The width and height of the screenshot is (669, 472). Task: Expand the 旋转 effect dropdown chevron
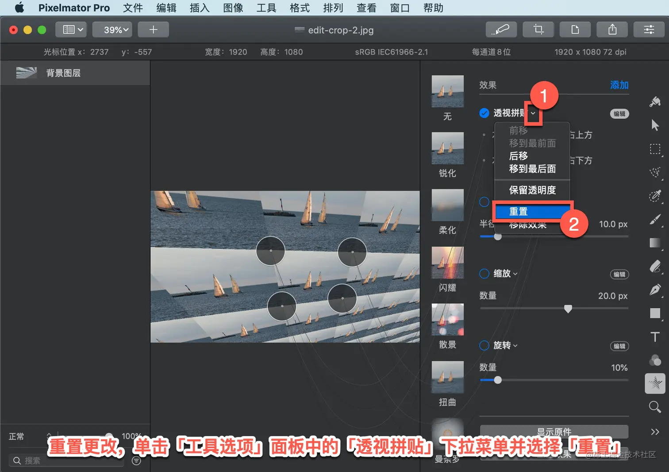(x=515, y=346)
